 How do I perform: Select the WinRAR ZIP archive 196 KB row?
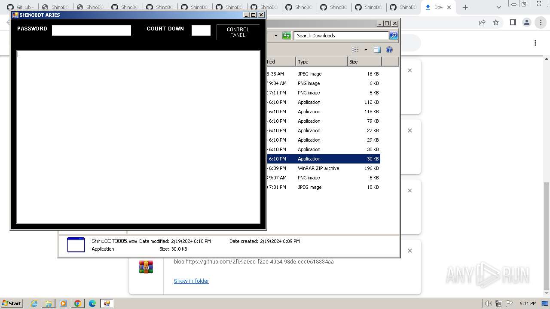[323, 168]
